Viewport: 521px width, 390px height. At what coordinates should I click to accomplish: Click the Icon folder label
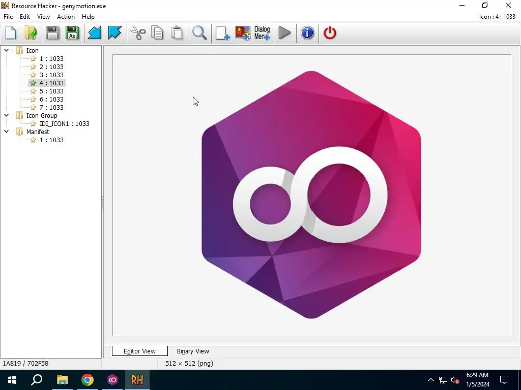tap(32, 50)
